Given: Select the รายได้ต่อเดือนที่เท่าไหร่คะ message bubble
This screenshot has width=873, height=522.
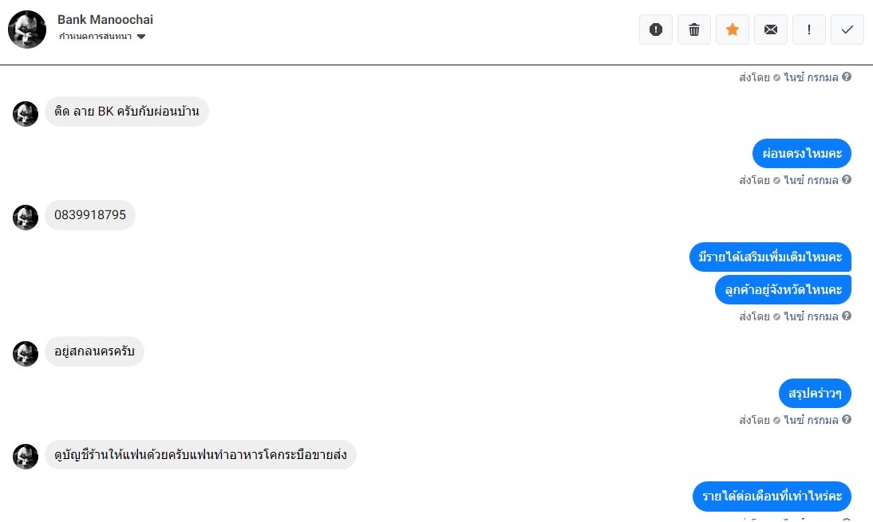Looking at the screenshot, I should (x=772, y=496).
